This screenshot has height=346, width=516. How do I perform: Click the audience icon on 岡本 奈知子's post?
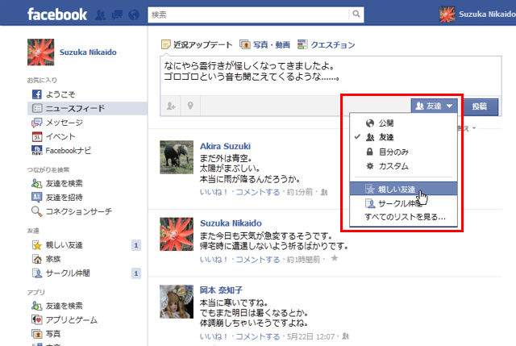pyautogui.click(x=345, y=336)
